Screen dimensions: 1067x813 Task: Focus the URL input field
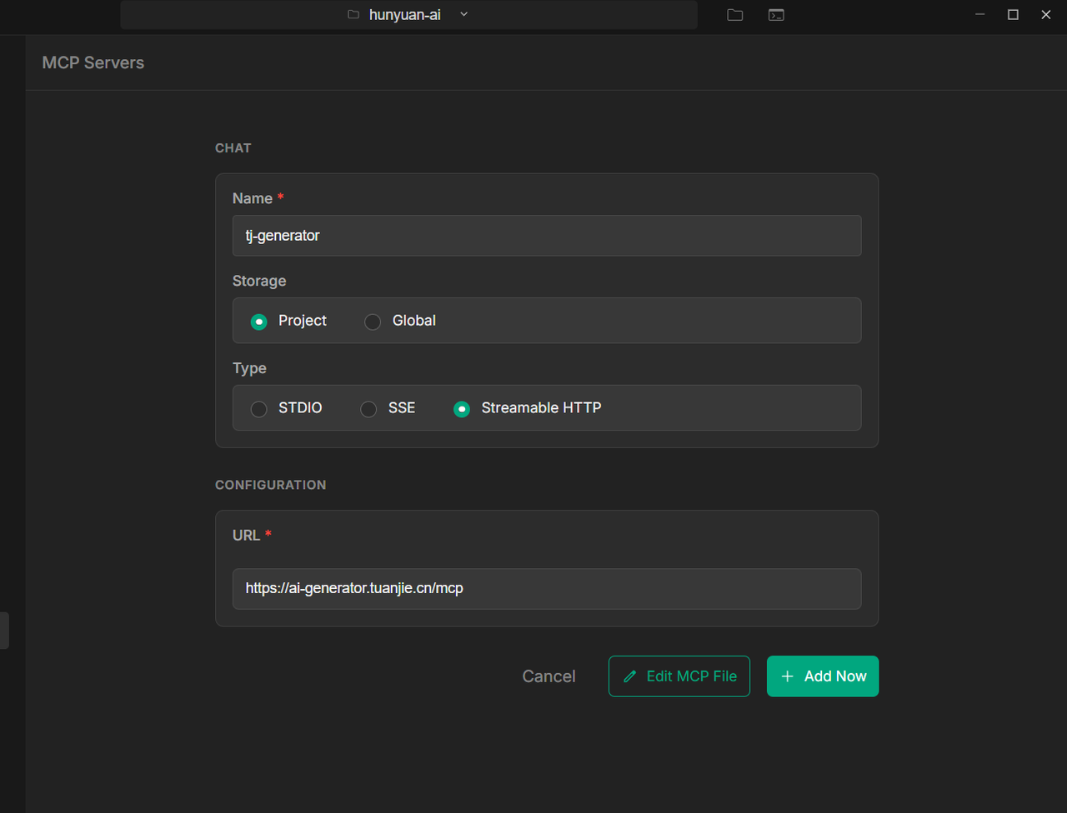pyautogui.click(x=547, y=589)
